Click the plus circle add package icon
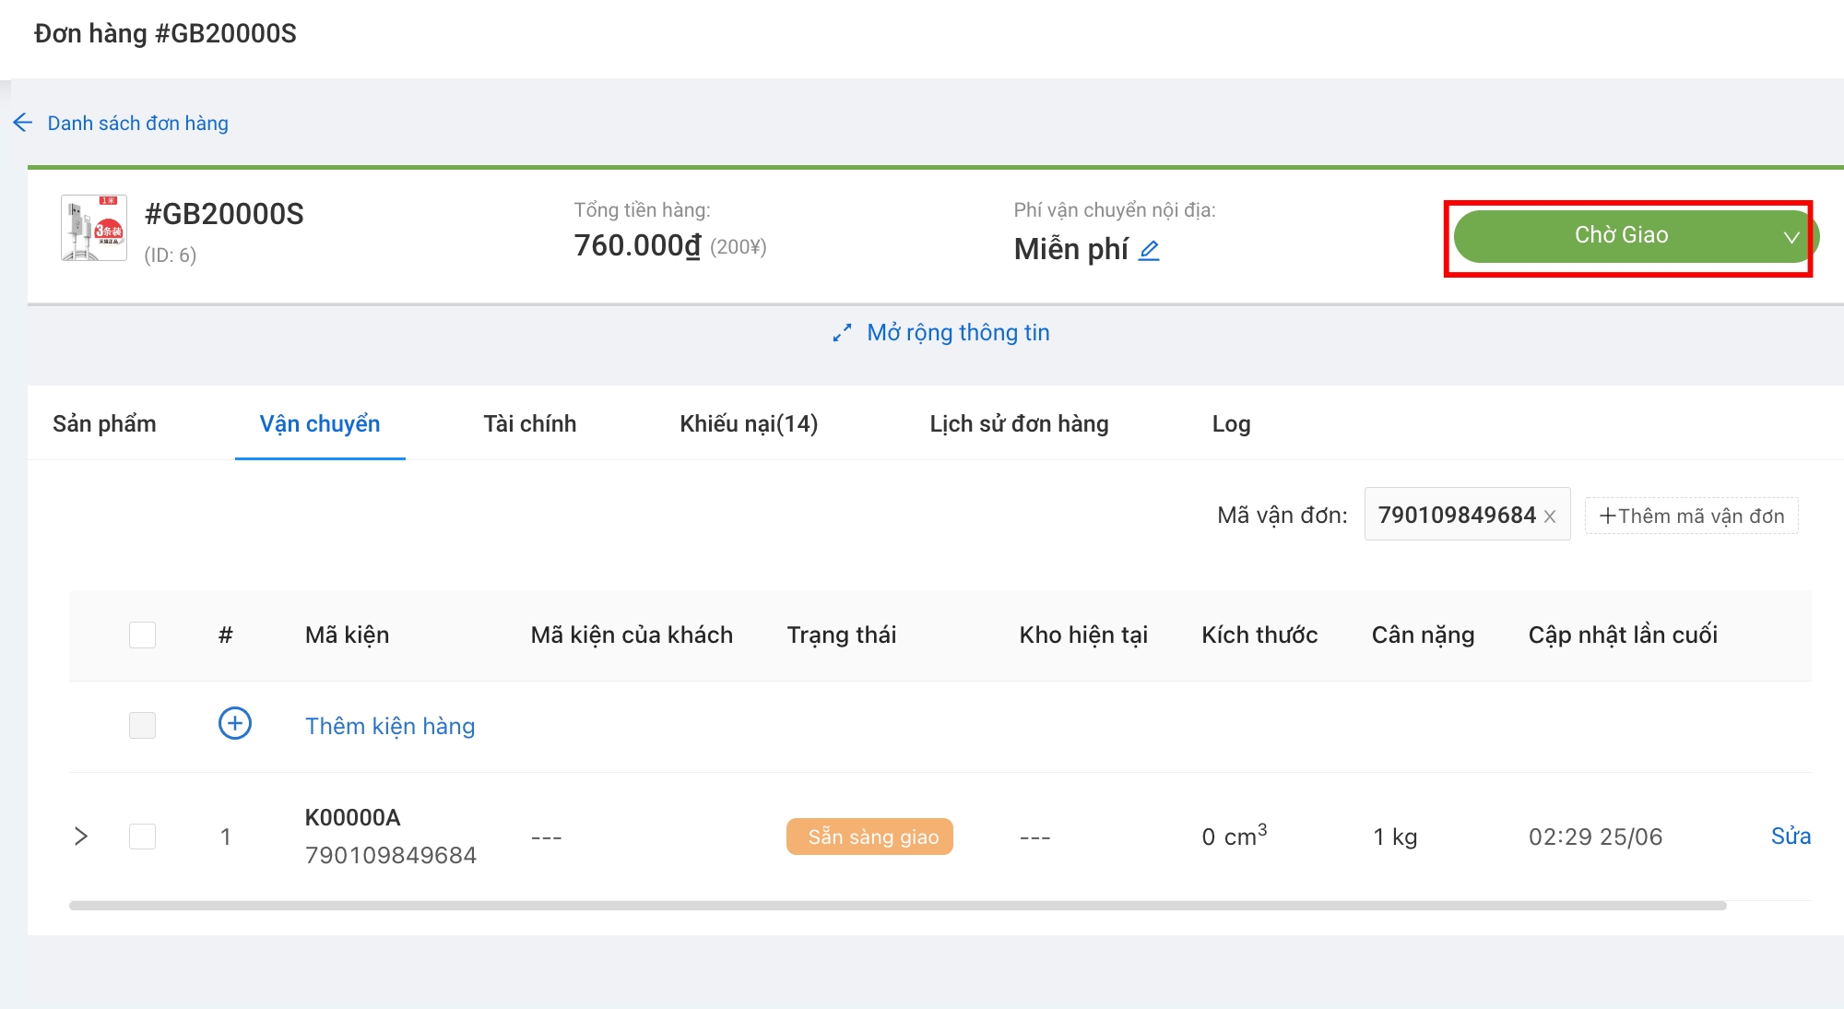The image size is (1844, 1009). pos(234,724)
